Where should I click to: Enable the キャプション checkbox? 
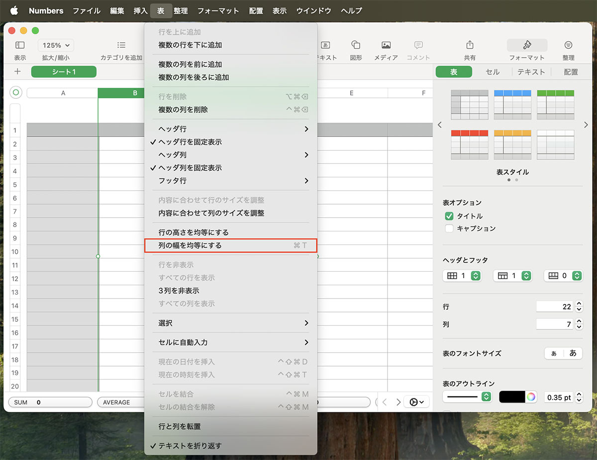point(449,229)
